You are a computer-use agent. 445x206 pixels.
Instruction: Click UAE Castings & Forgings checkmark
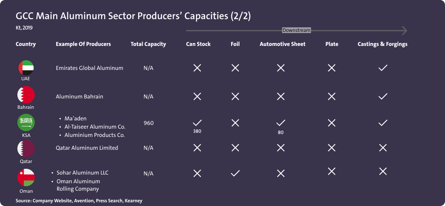pyautogui.click(x=383, y=68)
